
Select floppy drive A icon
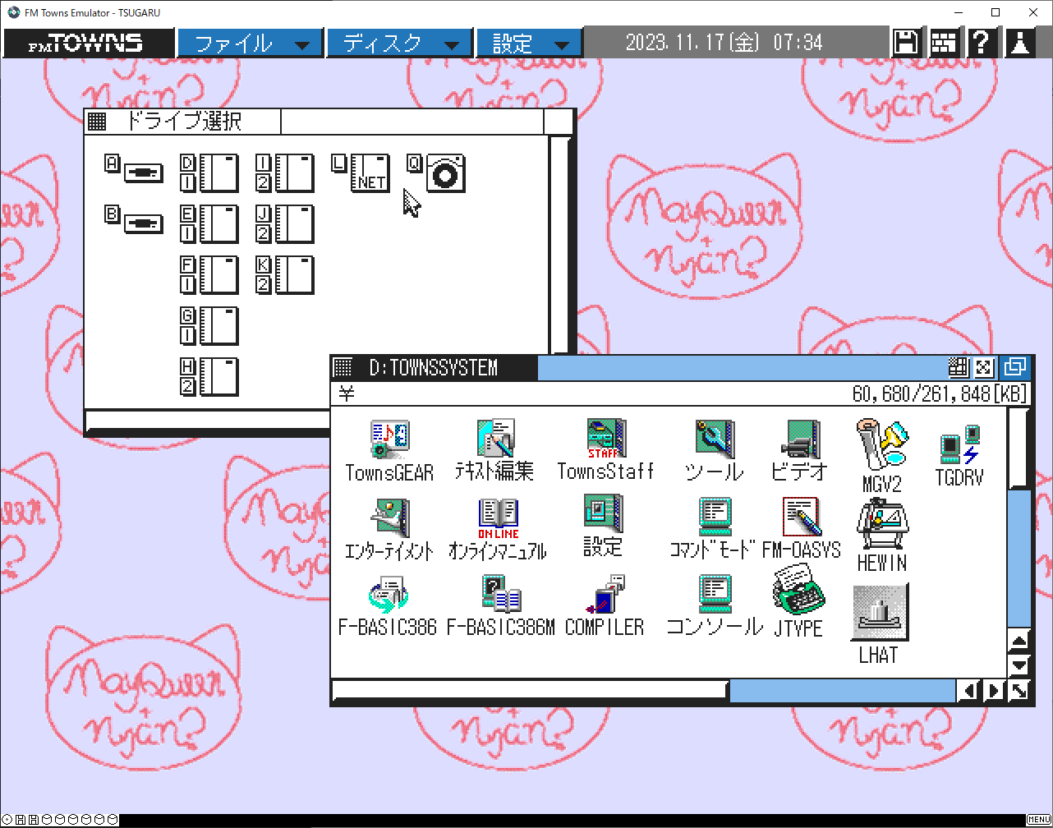(134, 169)
